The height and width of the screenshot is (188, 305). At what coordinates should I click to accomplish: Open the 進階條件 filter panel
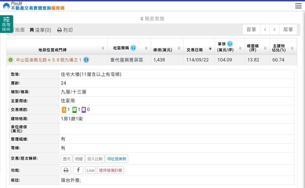point(6,24)
